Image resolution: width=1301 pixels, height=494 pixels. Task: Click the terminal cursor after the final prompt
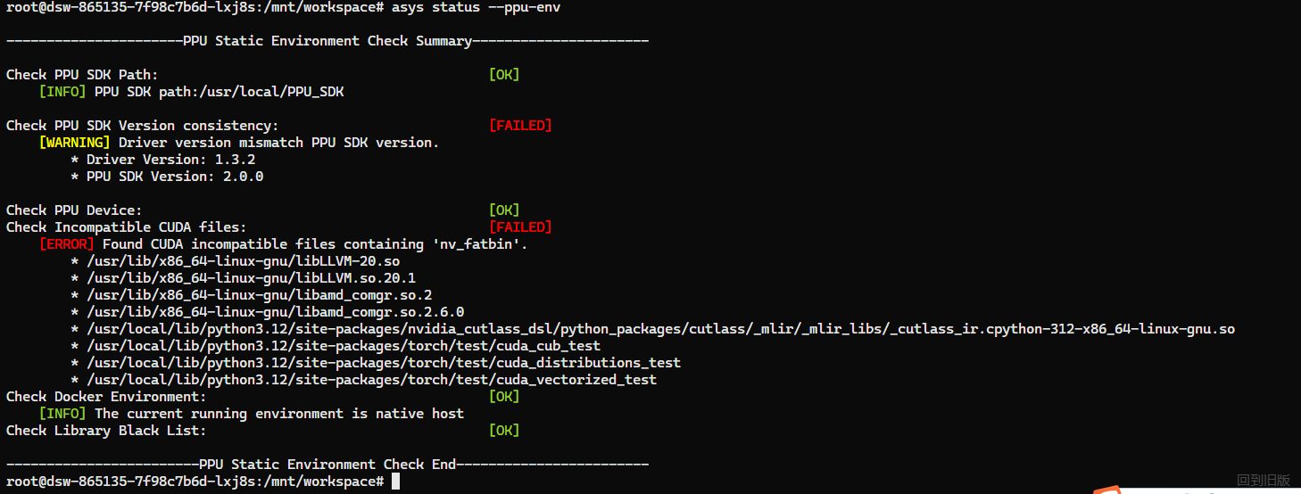click(x=396, y=482)
